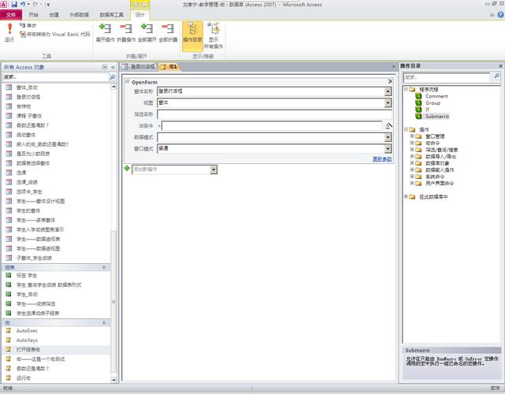
Task: Open the expression builder beside 当条件 field
Action: (388, 125)
